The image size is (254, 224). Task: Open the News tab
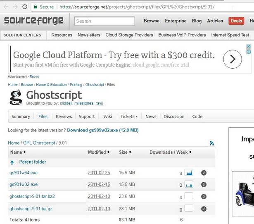click(x=151, y=117)
